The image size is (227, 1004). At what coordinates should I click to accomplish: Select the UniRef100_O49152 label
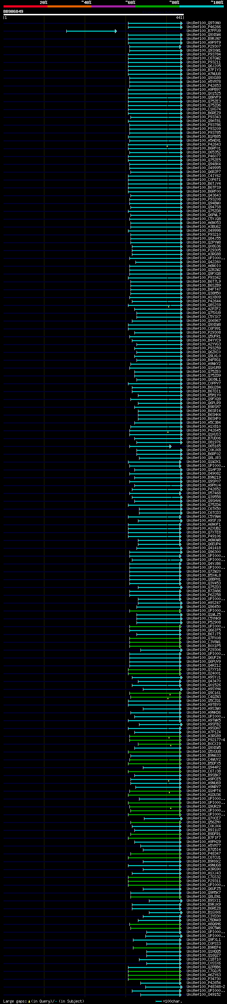[x=204, y=994]
